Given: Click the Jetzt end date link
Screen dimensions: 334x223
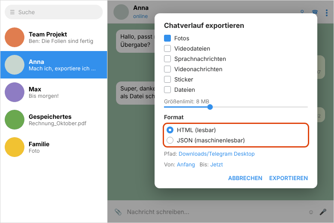Looking at the screenshot, I should 216,165.
